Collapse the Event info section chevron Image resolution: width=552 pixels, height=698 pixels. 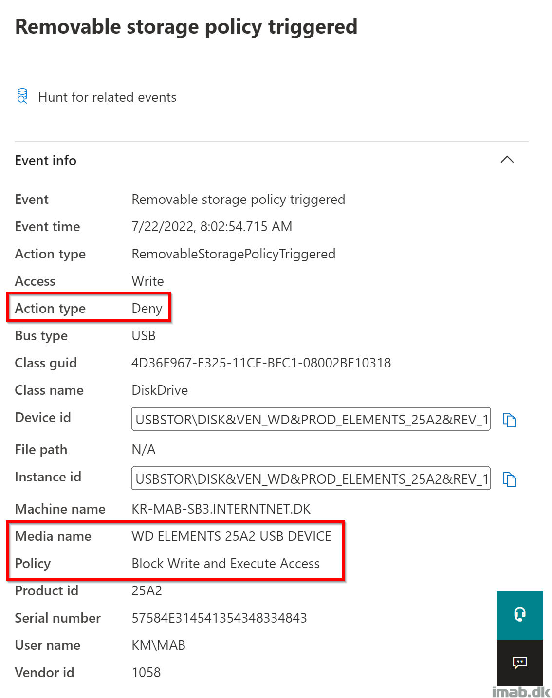pyautogui.click(x=507, y=160)
